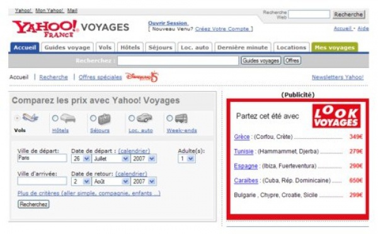Open the Newsletters Yahoo! link
This screenshot has height=234, width=378.
click(338, 77)
